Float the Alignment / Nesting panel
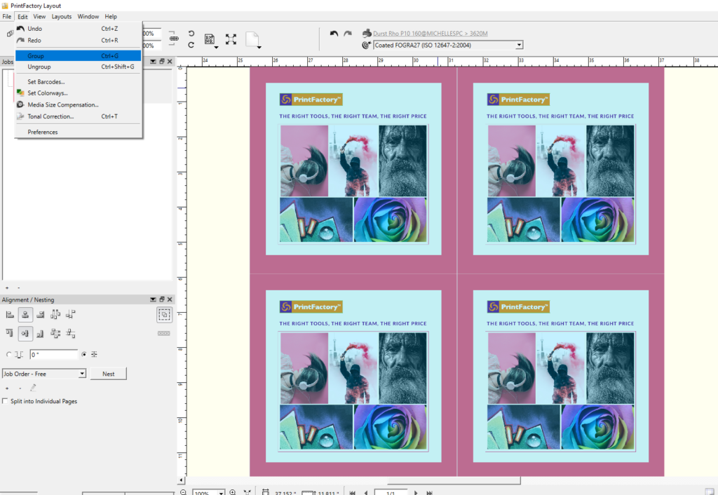 click(162, 299)
